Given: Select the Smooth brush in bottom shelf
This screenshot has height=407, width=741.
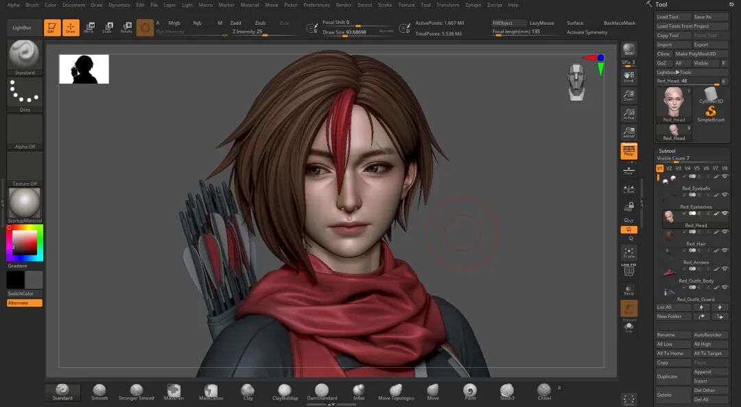Looking at the screenshot, I should [99, 392].
